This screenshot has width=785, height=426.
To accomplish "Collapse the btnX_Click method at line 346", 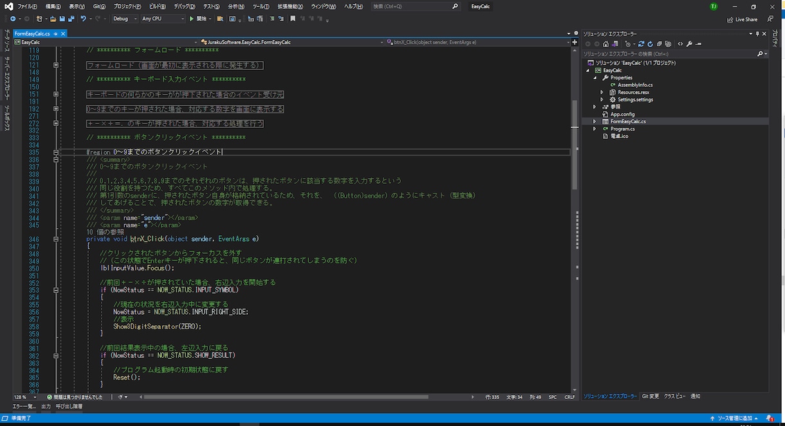I will 57,238.
